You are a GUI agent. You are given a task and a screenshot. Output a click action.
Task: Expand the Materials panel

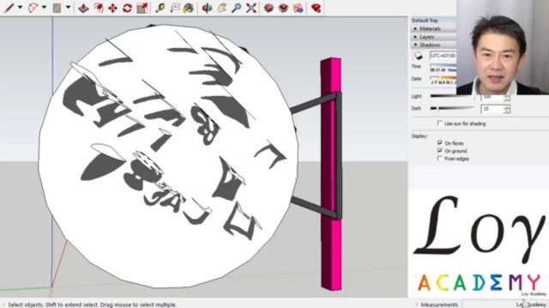pos(433,28)
